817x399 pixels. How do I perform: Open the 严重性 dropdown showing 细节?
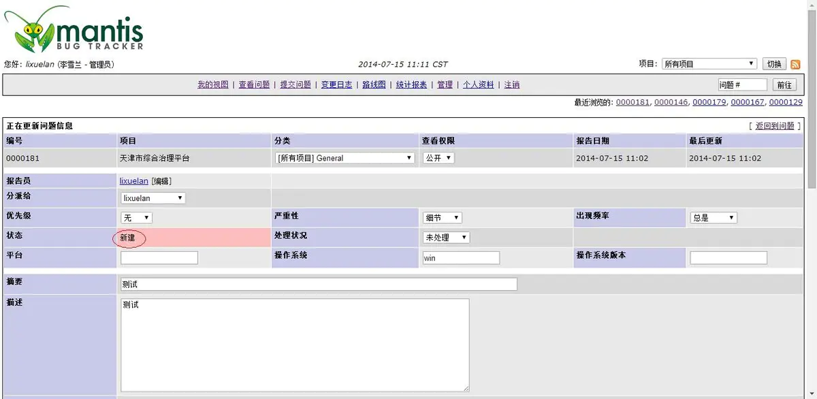tap(441, 217)
